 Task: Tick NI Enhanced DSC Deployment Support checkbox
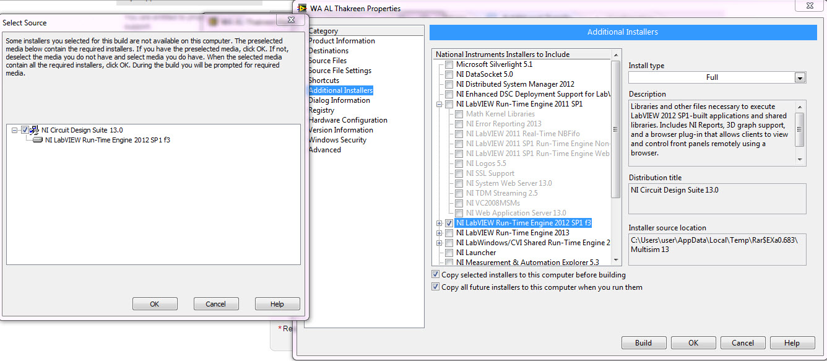pyautogui.click(x=449, y=94)
